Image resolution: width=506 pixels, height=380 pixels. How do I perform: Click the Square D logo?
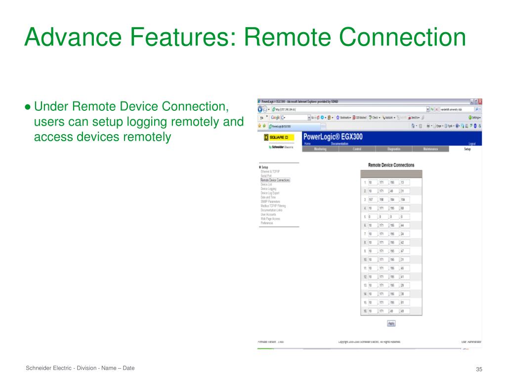click(279, 138)
